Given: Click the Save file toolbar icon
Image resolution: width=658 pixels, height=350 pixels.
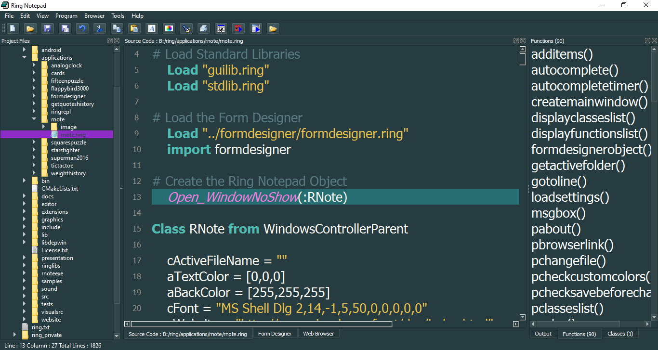Looking at the screenshot, I should point(48,28).
